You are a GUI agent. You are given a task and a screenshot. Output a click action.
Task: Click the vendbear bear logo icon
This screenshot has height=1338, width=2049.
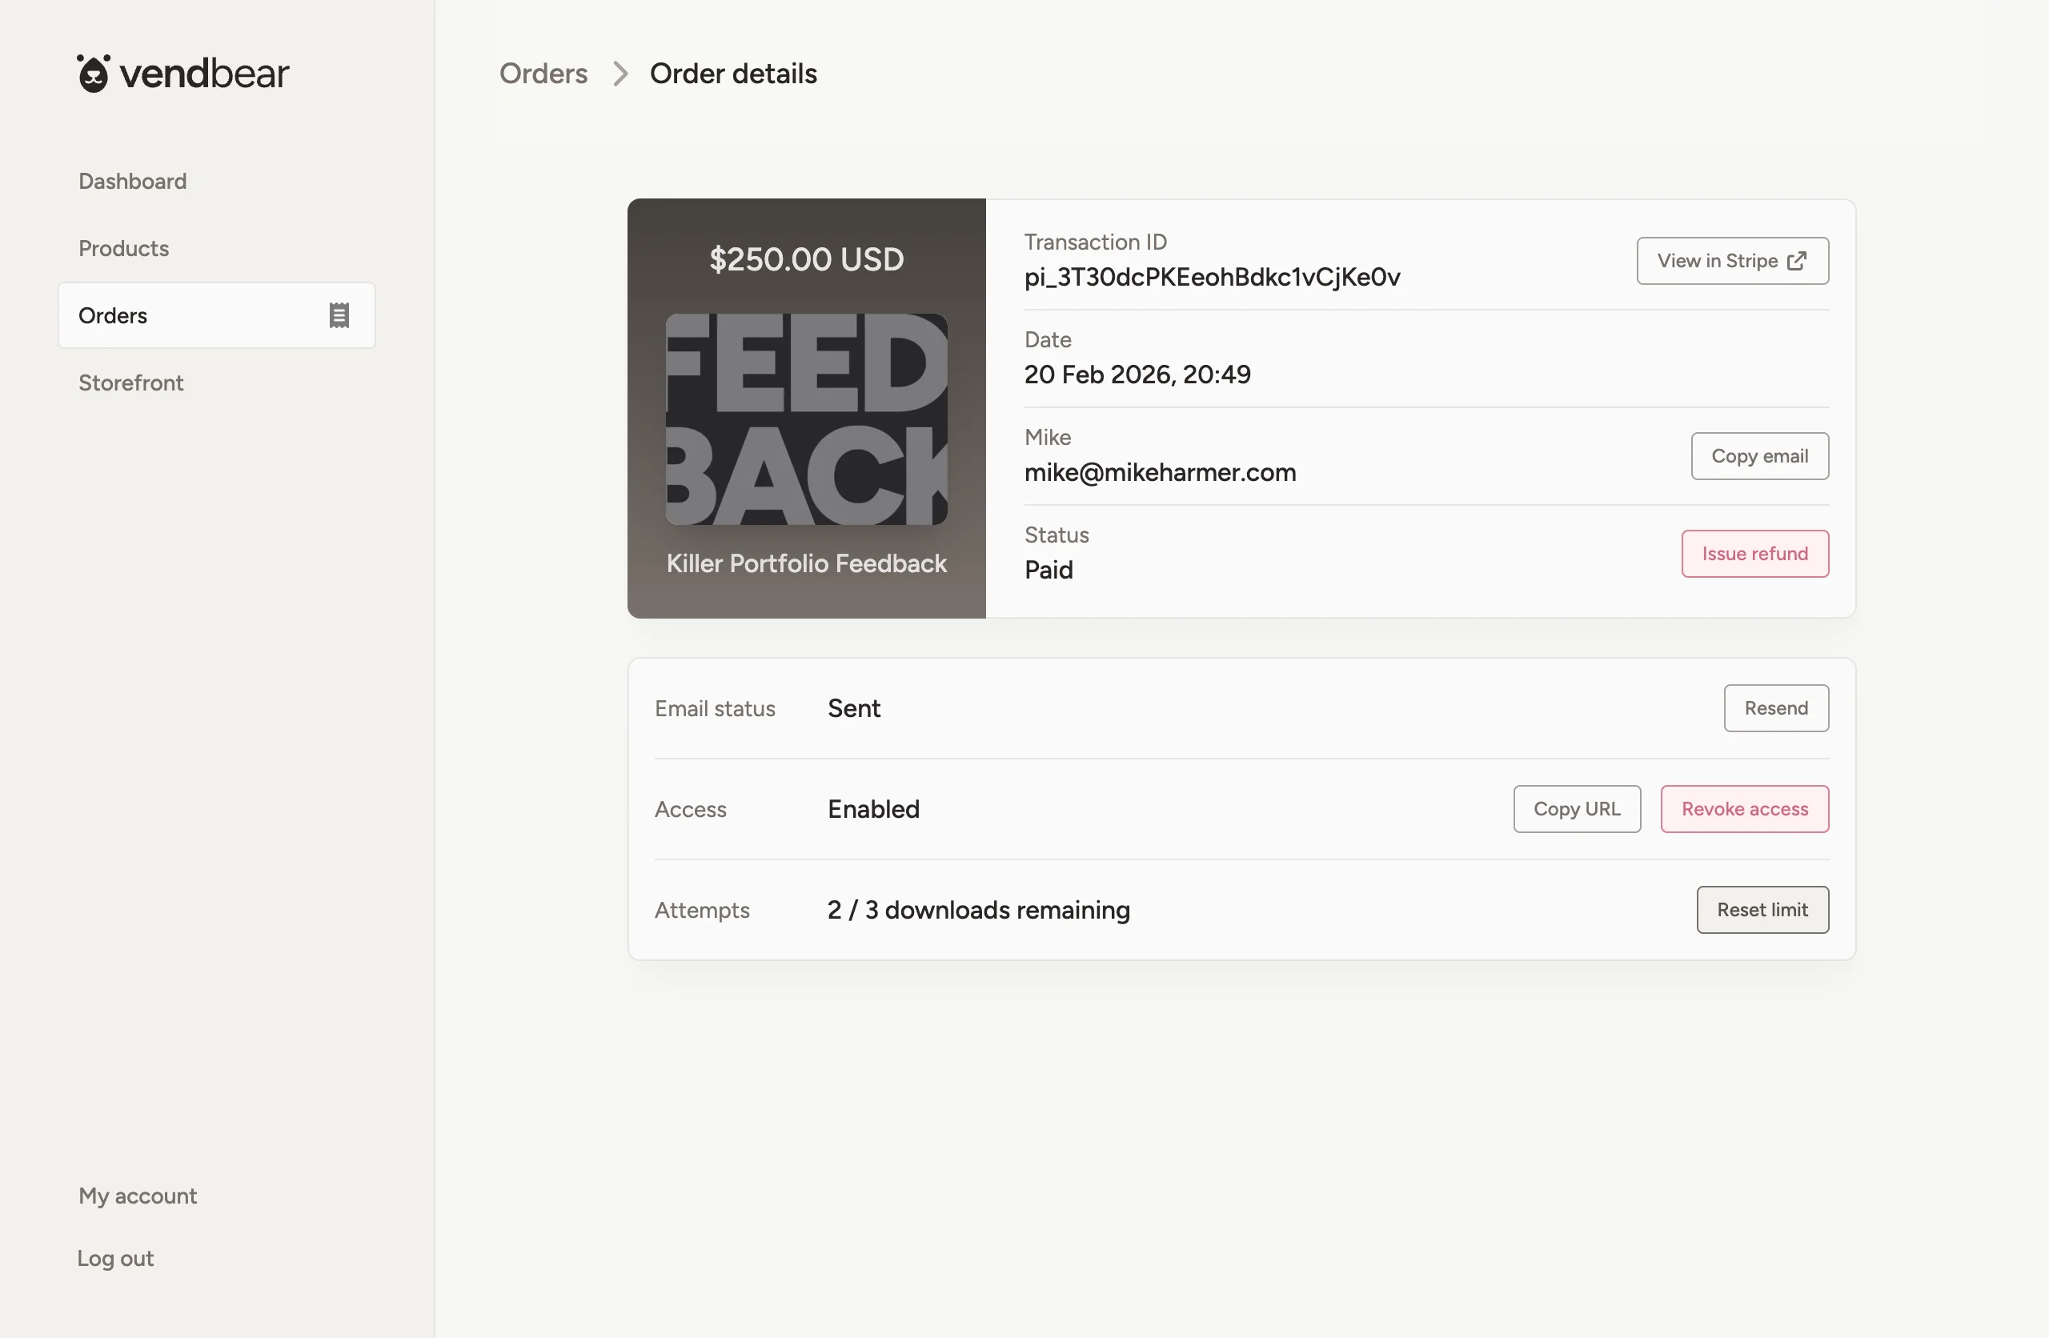(94, 72)
